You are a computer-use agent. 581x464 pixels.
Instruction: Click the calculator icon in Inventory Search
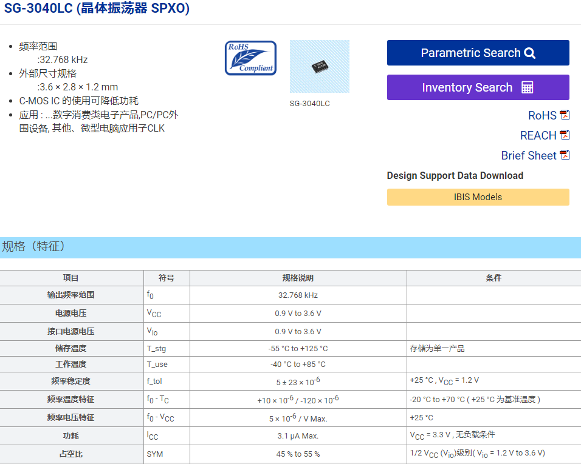point(527,87)
